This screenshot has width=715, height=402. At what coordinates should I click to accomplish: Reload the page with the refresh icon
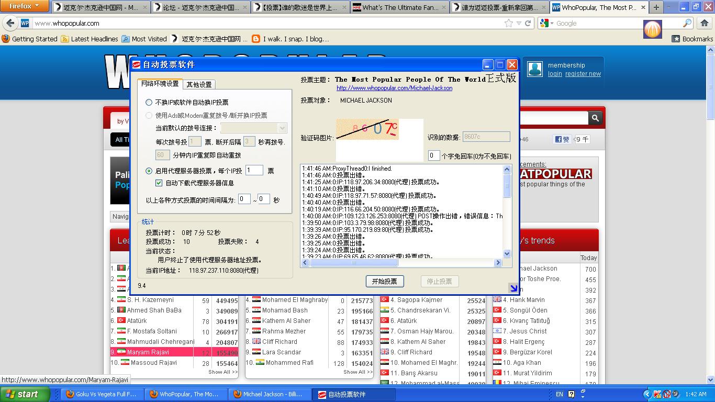click(x=528, y=23)
